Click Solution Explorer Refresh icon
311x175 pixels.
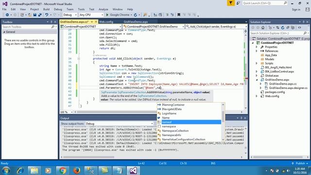283,28
